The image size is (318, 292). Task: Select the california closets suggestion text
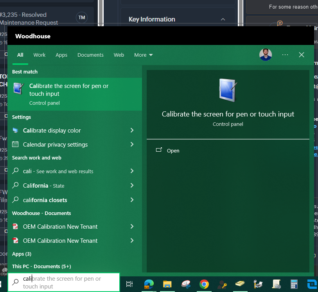pos(45,200)
